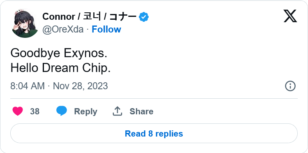
Task: Open the @OreXda handle link
Action: [63, 30]
